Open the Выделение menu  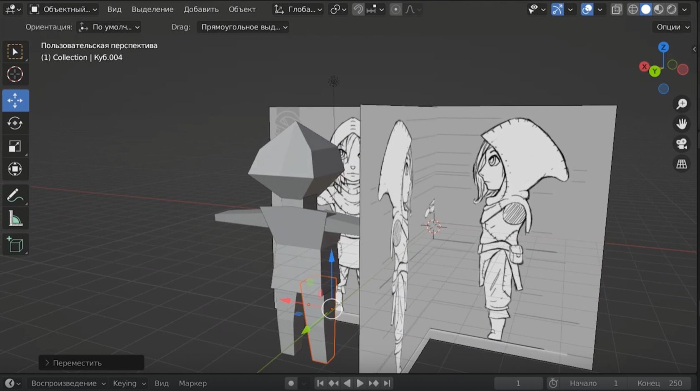point(152,9)
